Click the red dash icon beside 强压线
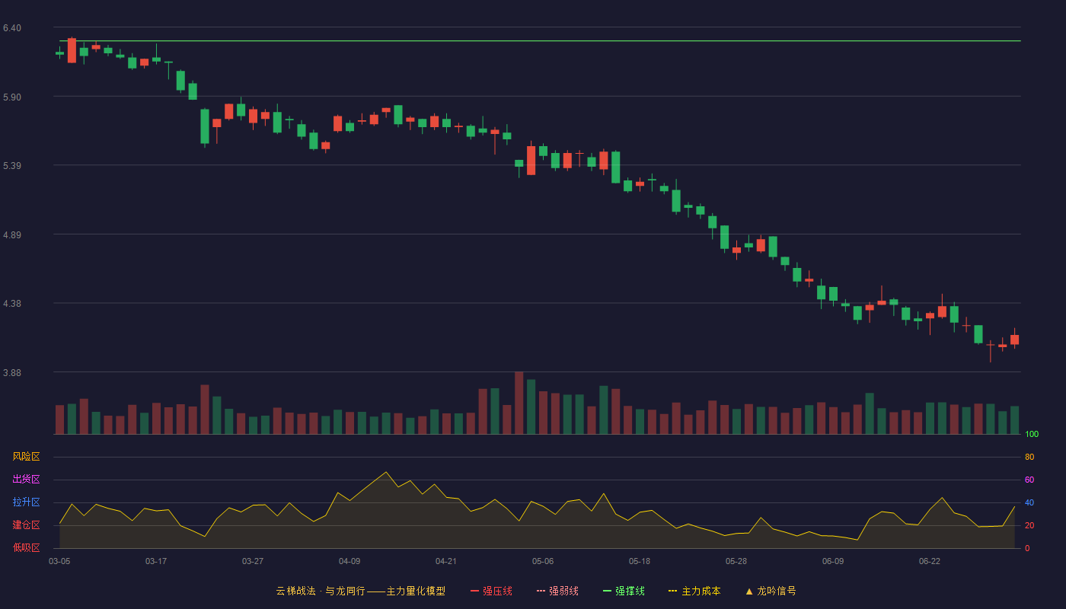This screenshot has height=609, width=1066. pyautogui.click(x=474, y=591)
